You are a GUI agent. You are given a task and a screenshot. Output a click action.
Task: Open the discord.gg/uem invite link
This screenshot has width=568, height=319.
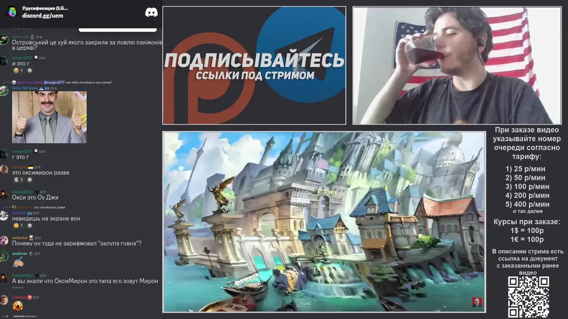[43, 16]
